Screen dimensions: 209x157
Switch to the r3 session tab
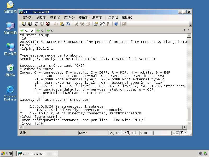(50, 31)
